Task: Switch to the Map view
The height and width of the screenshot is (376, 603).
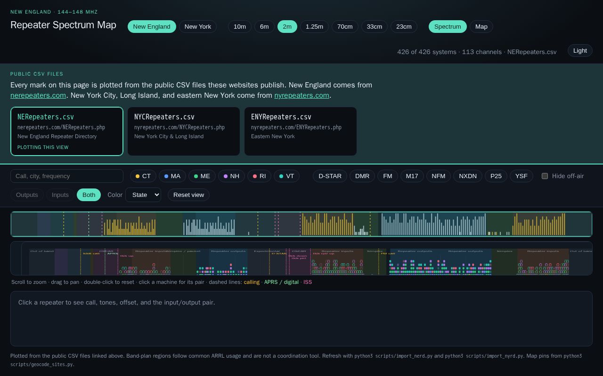Action: pos(481,26)
